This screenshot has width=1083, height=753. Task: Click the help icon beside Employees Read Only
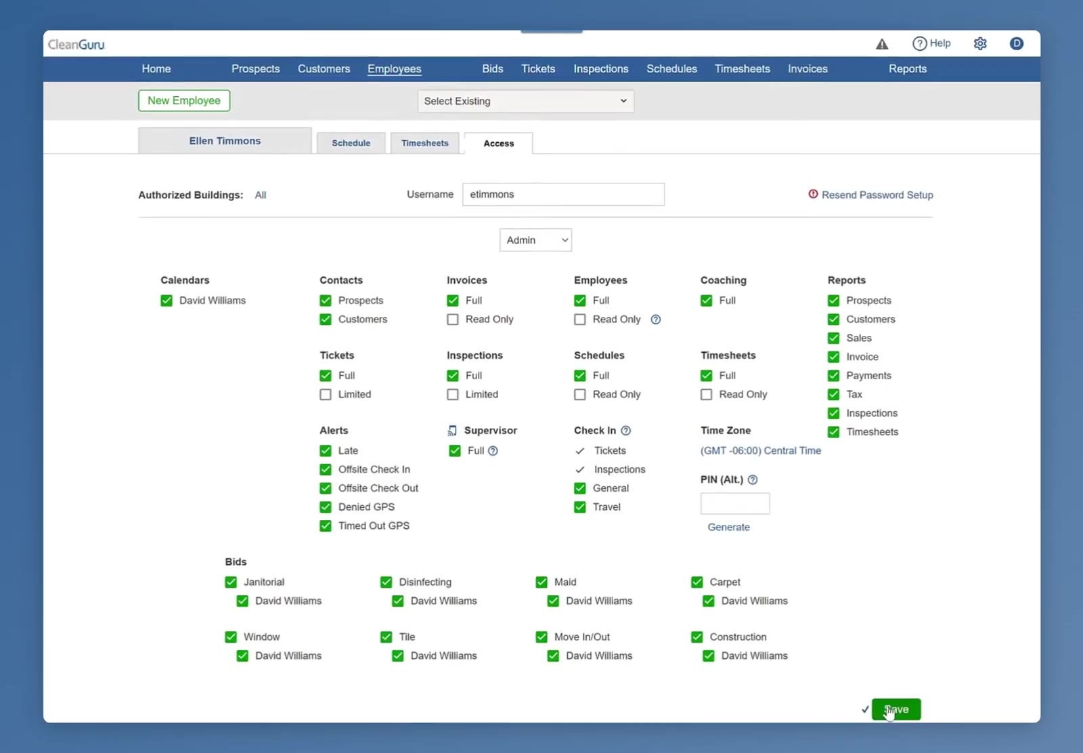(x=655, y=320)
